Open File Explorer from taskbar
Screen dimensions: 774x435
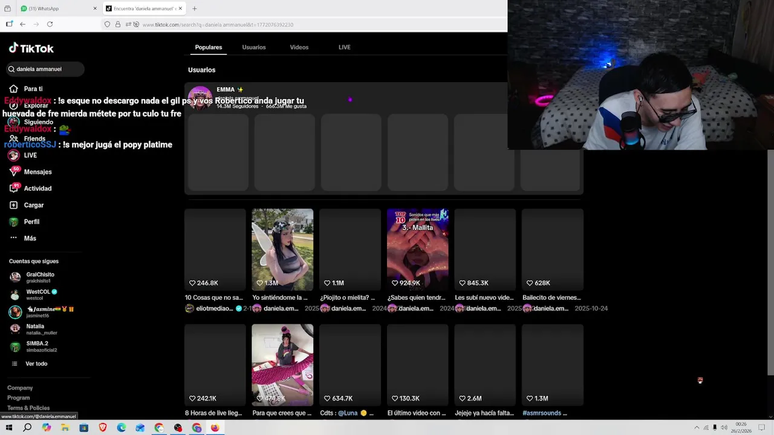point(65,428)
